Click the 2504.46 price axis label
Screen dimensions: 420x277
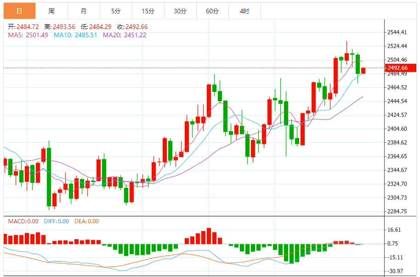(397, 60)
